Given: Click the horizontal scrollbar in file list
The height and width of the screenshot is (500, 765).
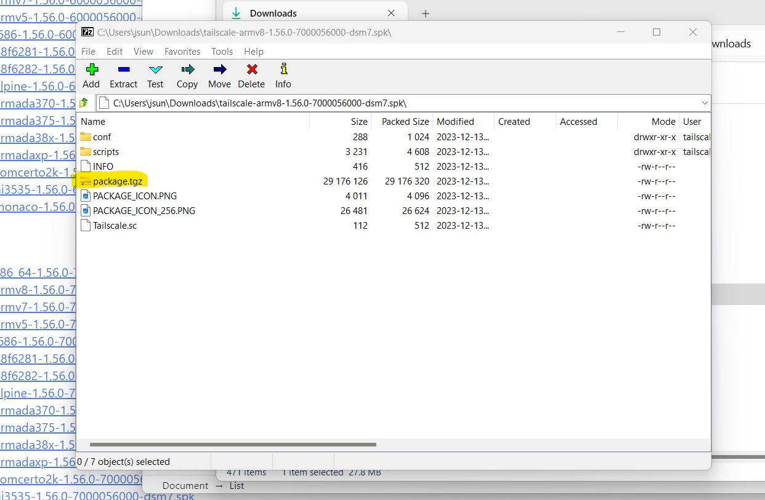Looking at the screenshot, I should (233, 444).
